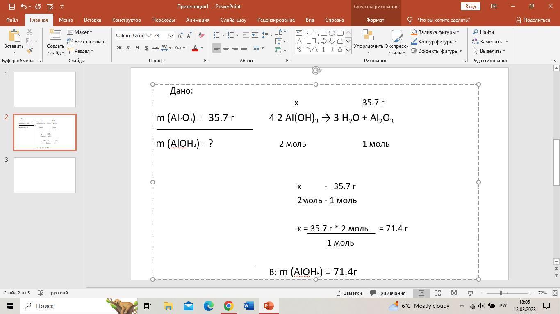Click the zoom slider in status bar

tap(501, 293)
